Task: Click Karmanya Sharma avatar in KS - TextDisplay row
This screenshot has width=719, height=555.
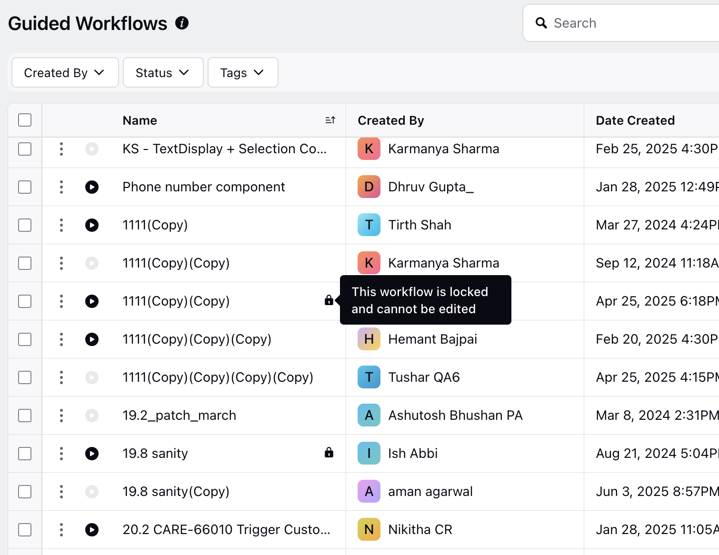Action: [x=369, y=149]
